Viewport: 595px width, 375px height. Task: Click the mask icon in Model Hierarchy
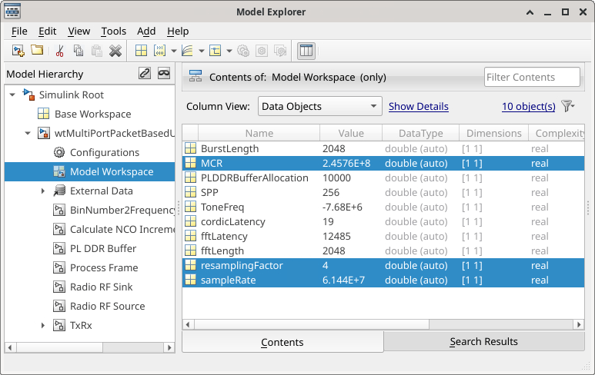click(163, 74)
